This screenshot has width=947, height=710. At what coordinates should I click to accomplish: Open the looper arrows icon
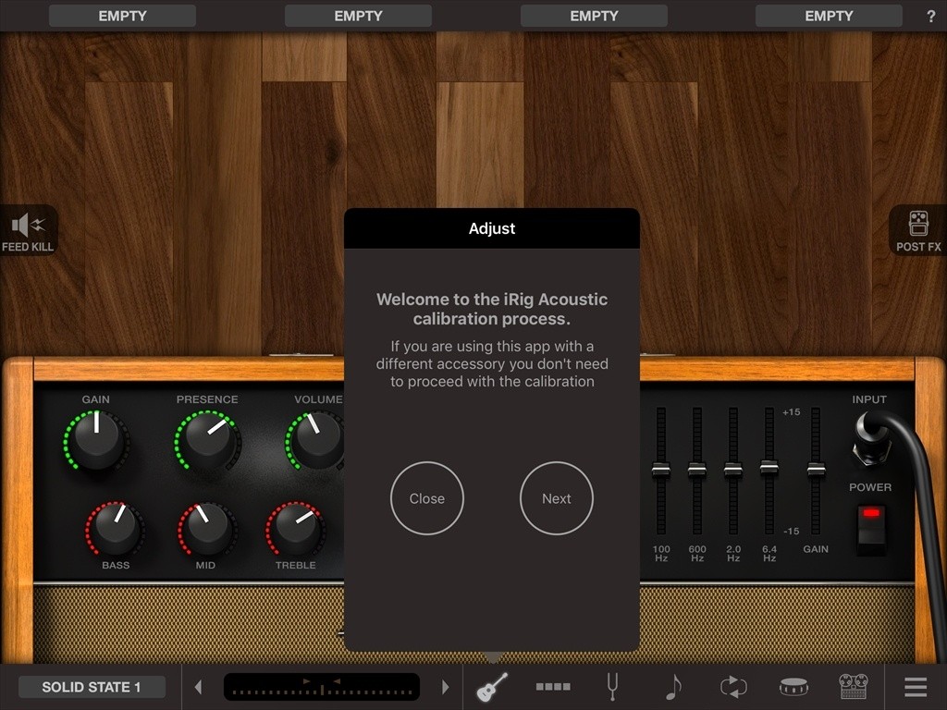click(x=733, y=687)
